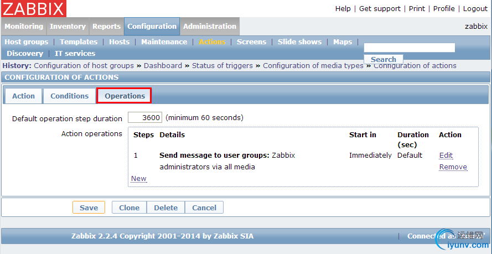Save the action configuration
Viewport: 492px width, 254px height.
[89, 208]
